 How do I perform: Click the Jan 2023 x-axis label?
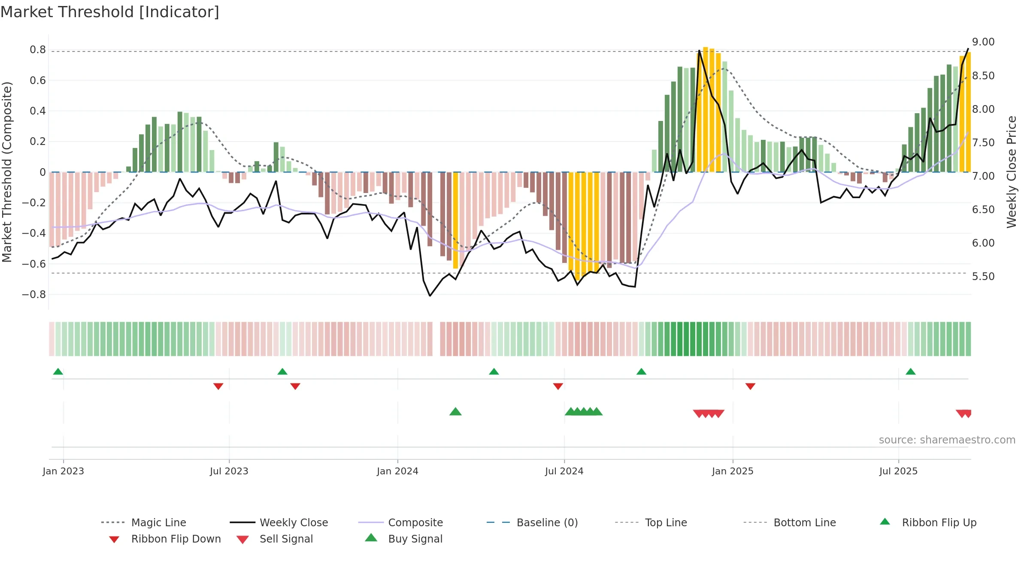pyautogui.click(x=64, y=471)
